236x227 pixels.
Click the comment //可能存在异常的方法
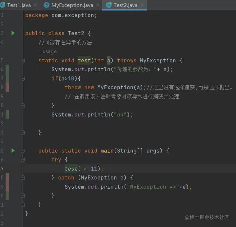pyautogui.click(x=65, y=43)
